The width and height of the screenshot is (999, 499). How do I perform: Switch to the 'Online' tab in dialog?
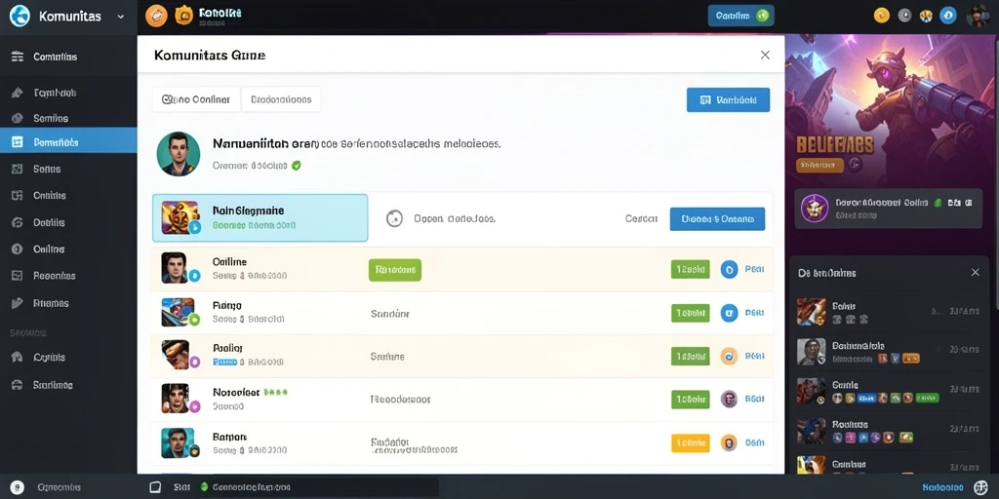point(196,100)
